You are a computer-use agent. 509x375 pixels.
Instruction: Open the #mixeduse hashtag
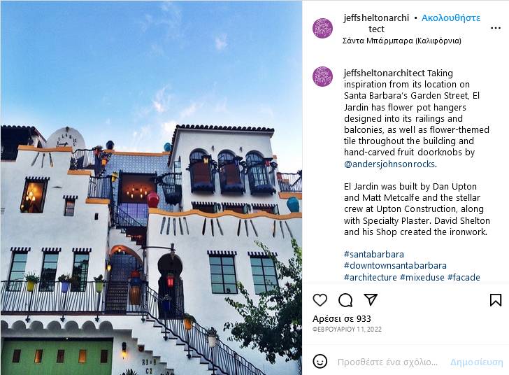(x=422, y=277)
